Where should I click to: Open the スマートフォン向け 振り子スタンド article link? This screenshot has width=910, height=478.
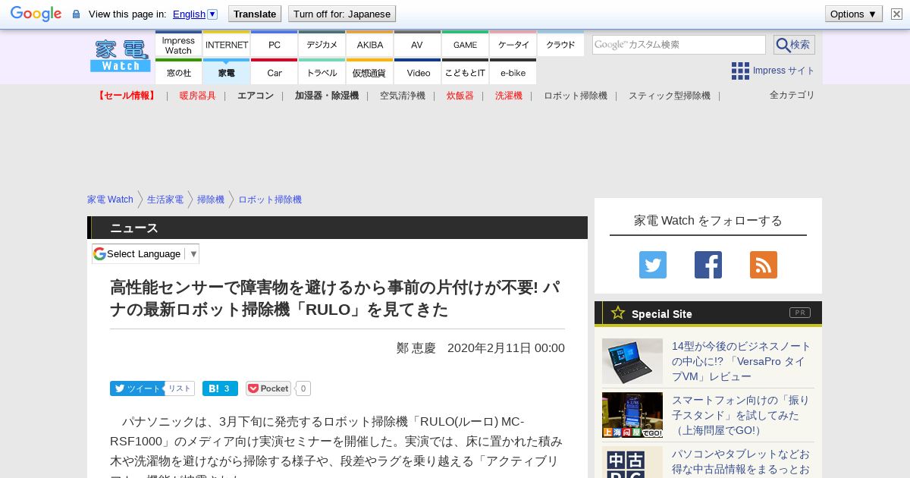(741, 415)
